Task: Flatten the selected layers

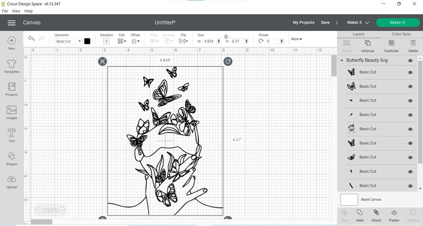Action: point(394,216)
